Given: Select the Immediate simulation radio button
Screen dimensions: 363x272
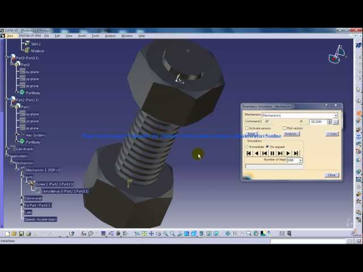Looking at the screenshot, I should click(x=247, y=147).
